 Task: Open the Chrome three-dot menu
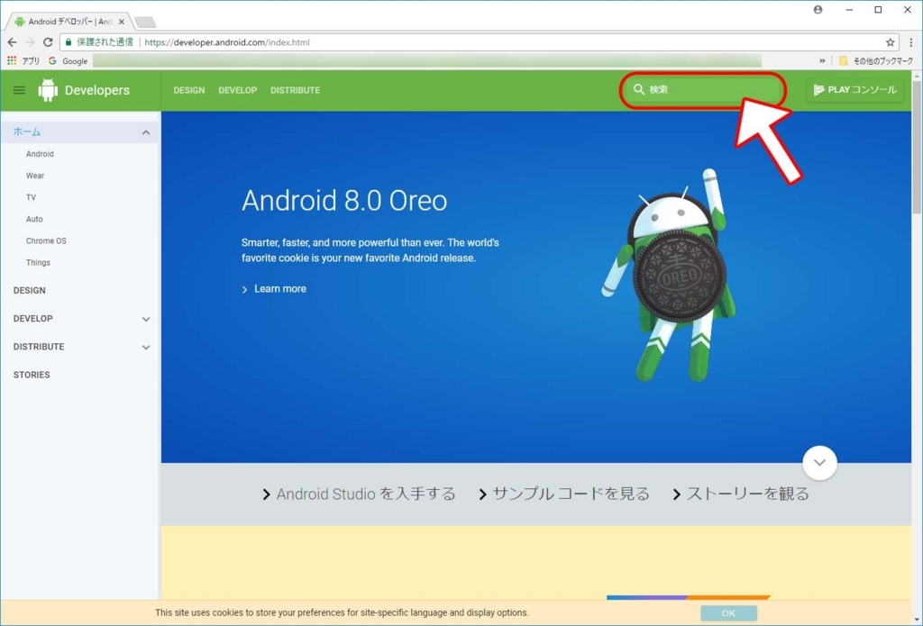(911, 42)
